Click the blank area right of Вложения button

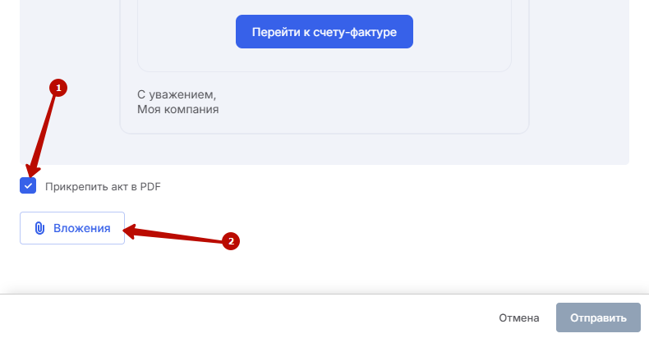click(x=370, y=229)
